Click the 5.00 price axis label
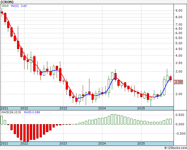Screen dimensions: 187x150 (x=179, y=43)
